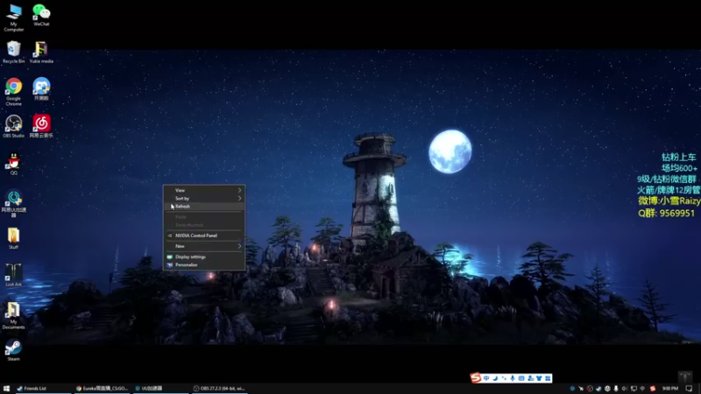Select the NetEase UU accelerator desktop icon
Screen dimensions: 701x394
tap(14, 203)
